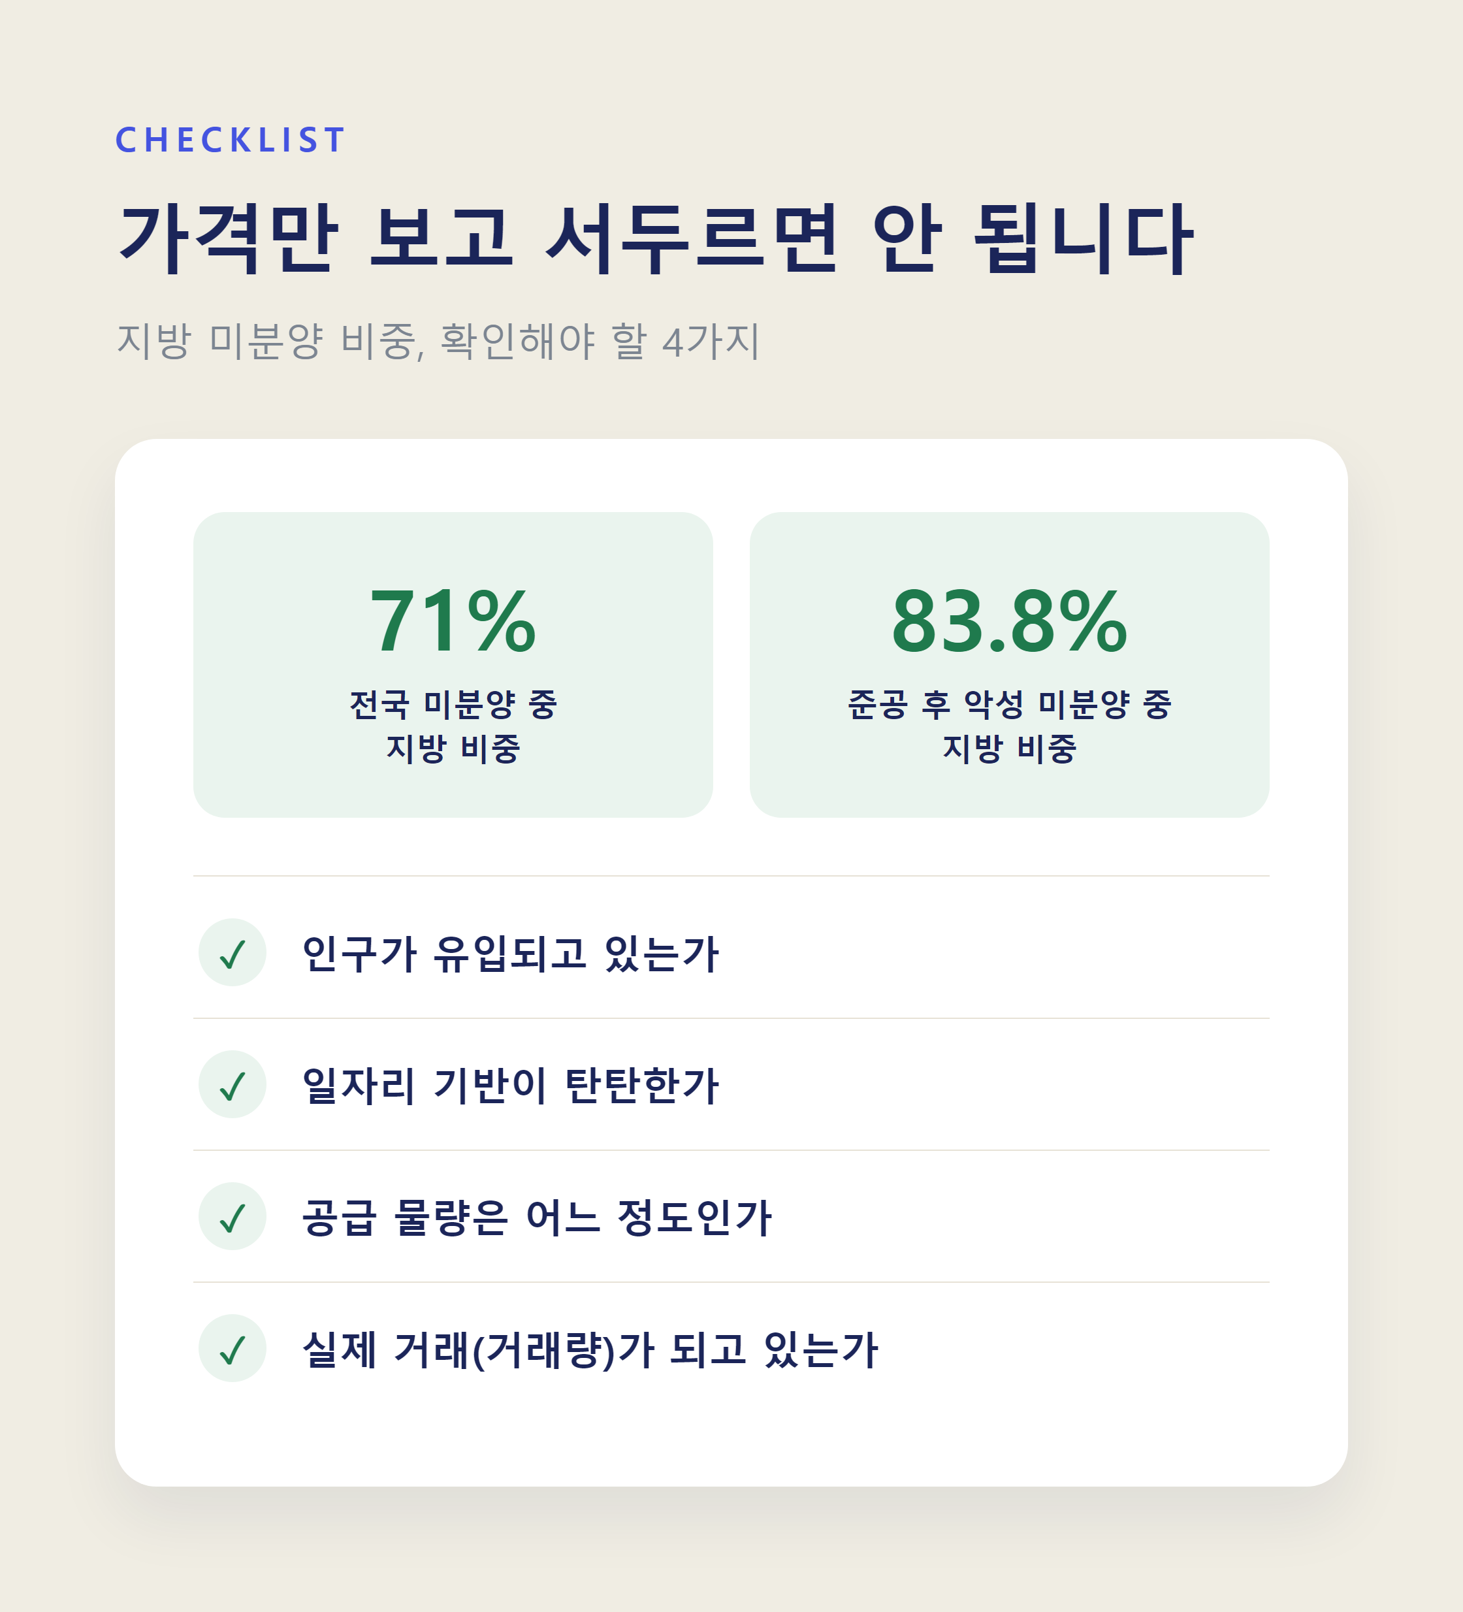This screenshot has width=1463, height=1612.
Task: Click the blue CHECKLIST label
Action: (x=231, y=140)
